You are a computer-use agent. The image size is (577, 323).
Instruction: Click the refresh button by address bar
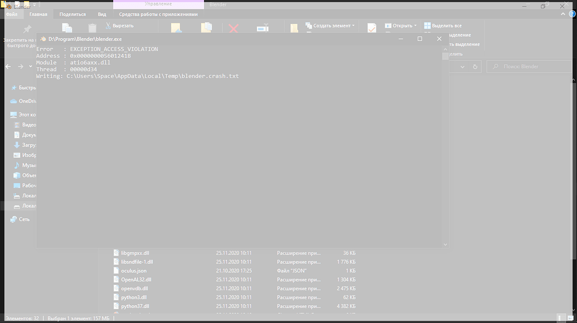(475, 67)
